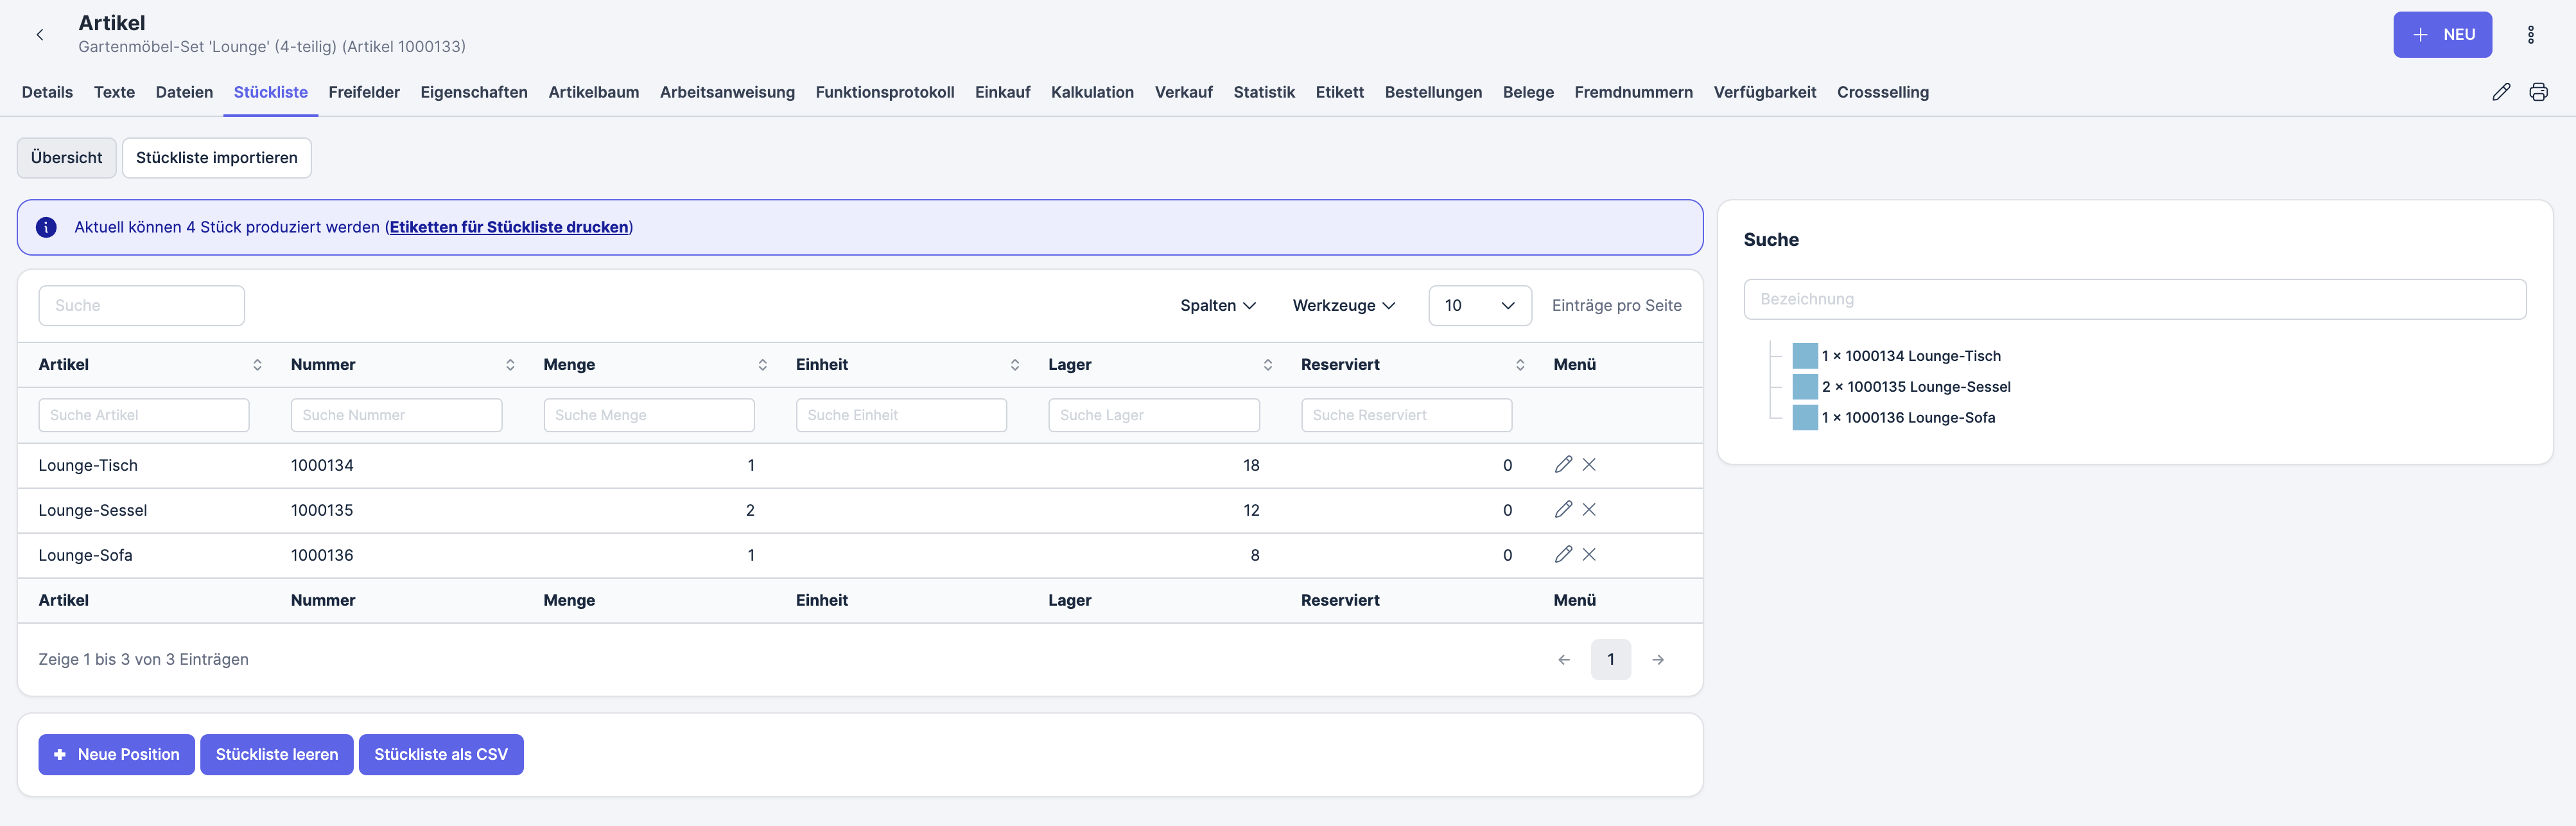Click the back arrow beside Artikel title
Screen dimensions: 2576x826
tap(40, 35)
